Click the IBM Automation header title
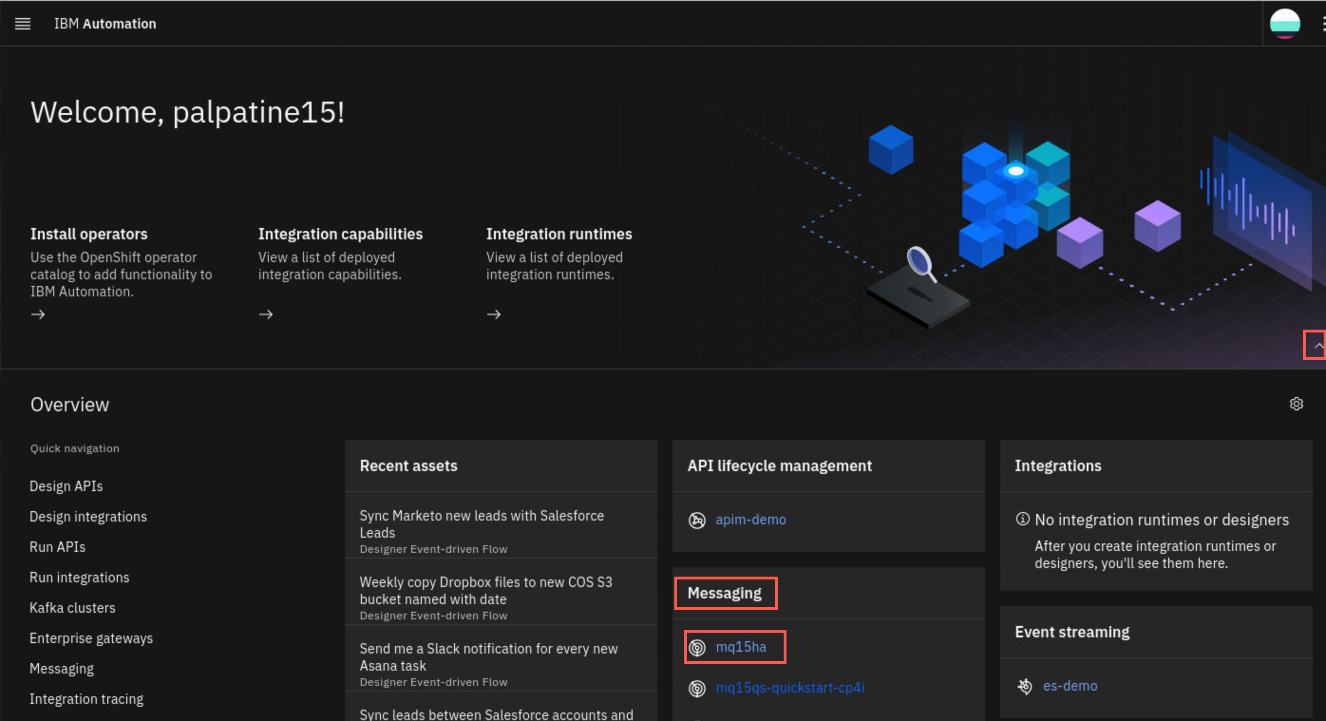This screenshot has height=721, width=1326. coord(105,24)
